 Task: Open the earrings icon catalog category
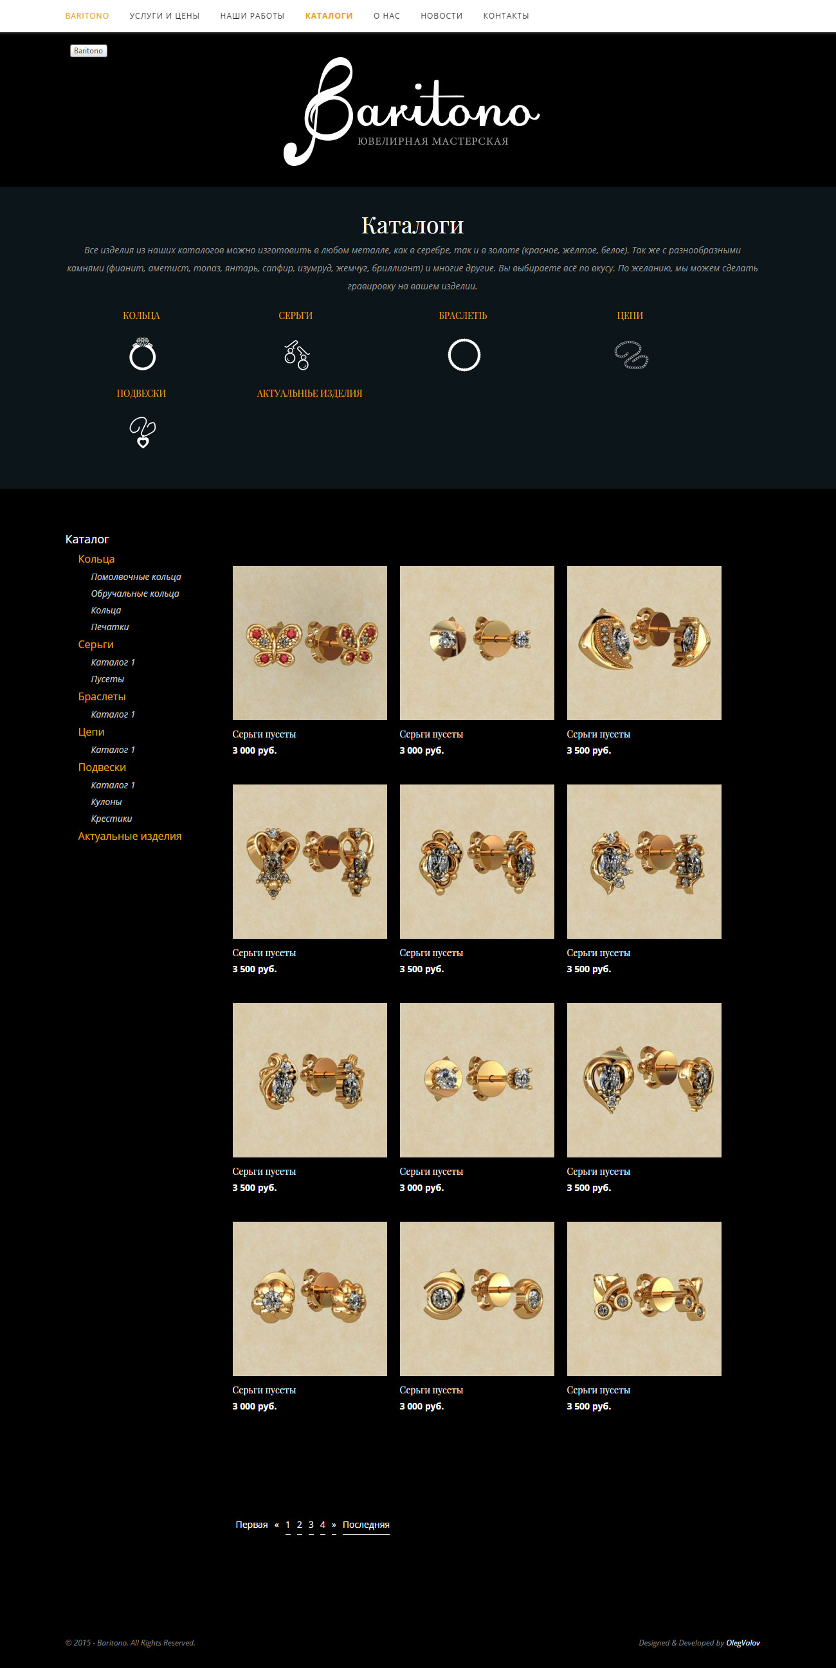[x=296, y=355]
